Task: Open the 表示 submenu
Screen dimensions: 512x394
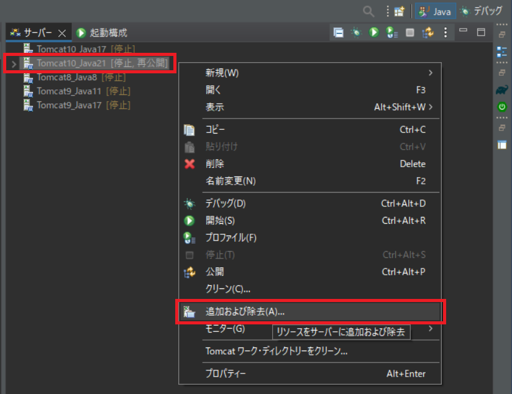Action: (310, 107)
